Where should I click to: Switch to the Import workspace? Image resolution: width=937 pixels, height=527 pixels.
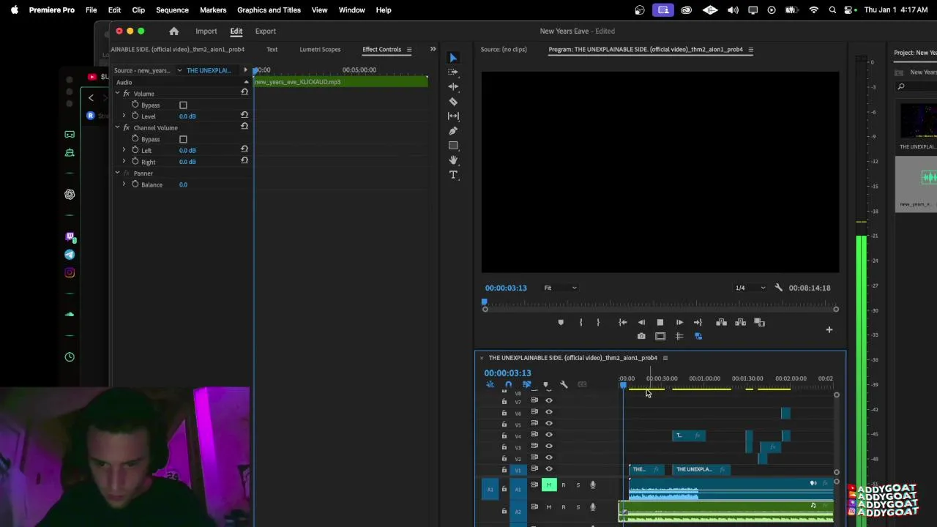(x=206, y=31)
